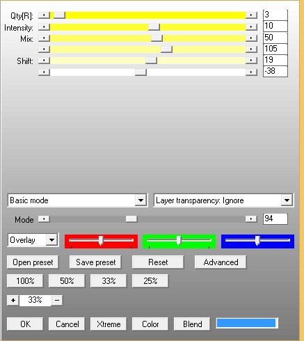Click the plus zoom button
The image size is (304, 341).
[x=13, y=300]
